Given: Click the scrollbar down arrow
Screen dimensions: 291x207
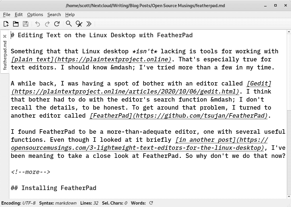Looking at the screenshot, I should coord(289,196).
